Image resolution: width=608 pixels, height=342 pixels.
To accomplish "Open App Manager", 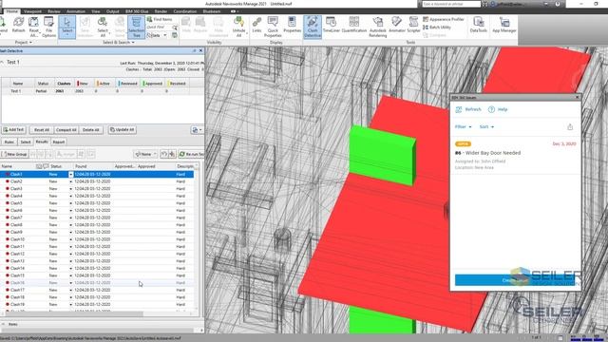I will [504, 25].
